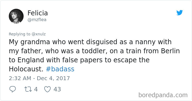192x101 pixels.
Task: Click the Twitter bird logo
Action: point(179,13)
